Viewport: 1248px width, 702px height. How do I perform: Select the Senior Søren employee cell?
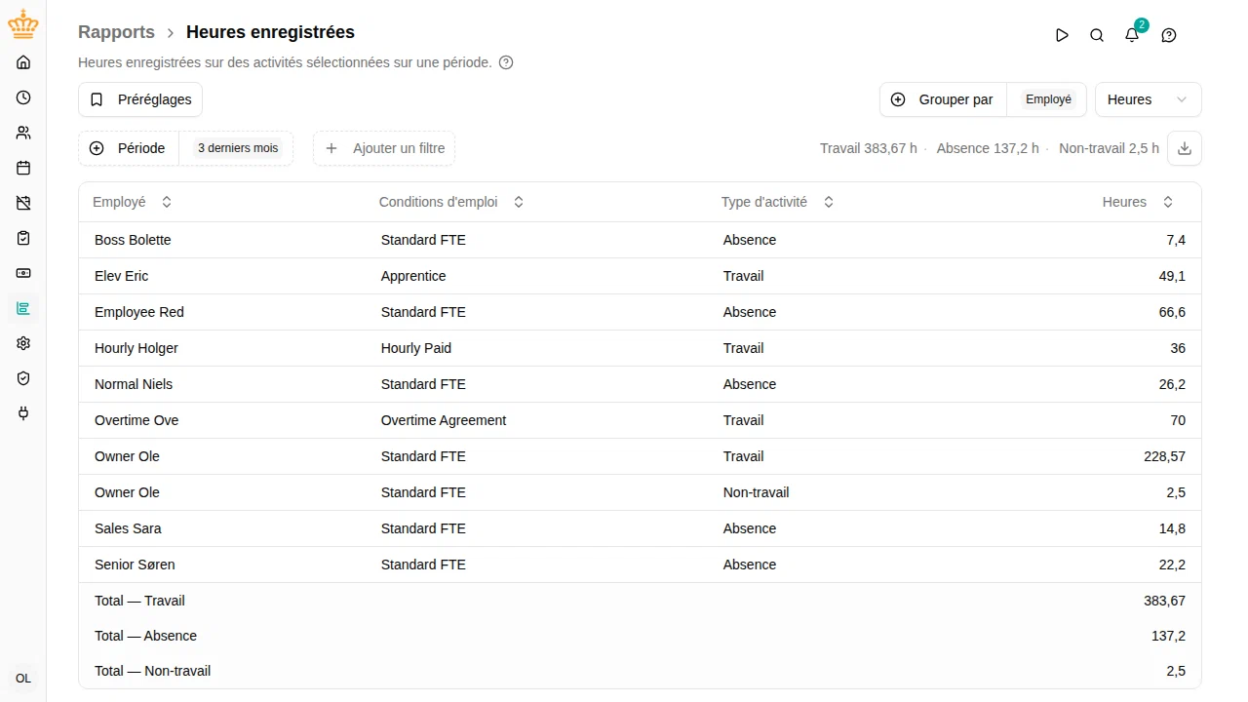click(x=135, y=565)
